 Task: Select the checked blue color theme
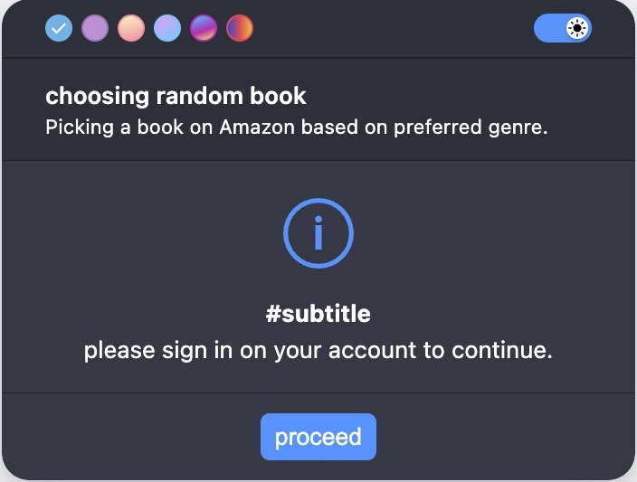[59, 28]
